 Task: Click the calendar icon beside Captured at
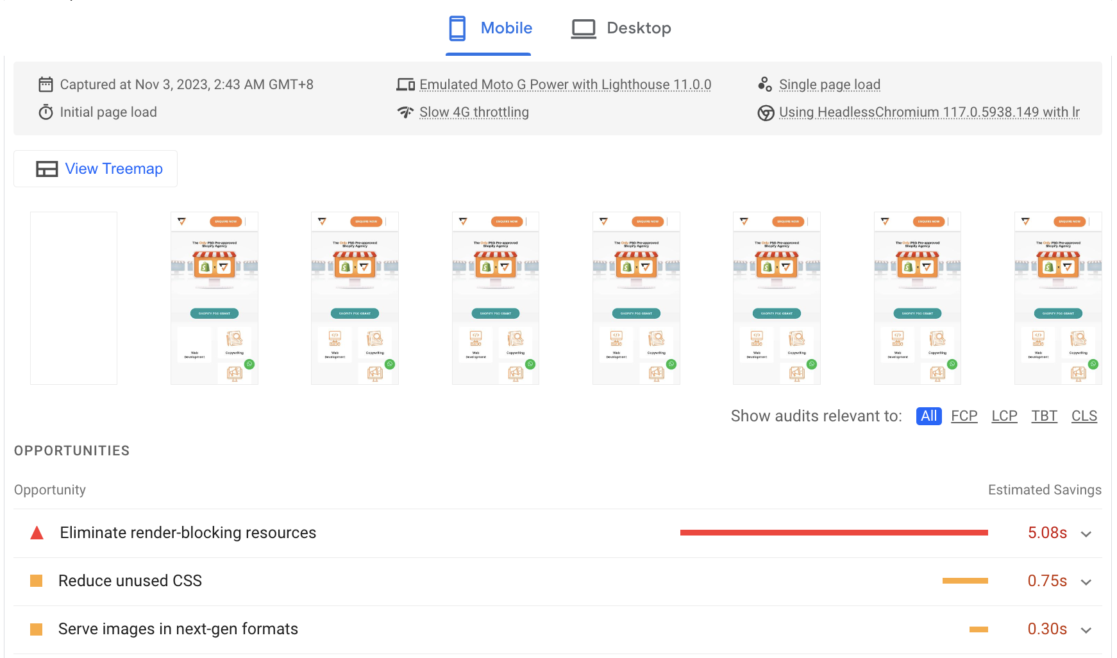(x=46, y=85)
